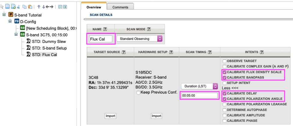Collapse the D-Config program block node

click(x=10, y=22)
